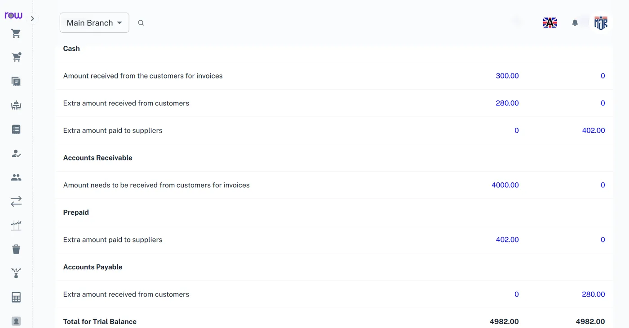This screenshot has width=629, height=328.
Task: Open the two-way transfer arrows sidebar icon
Action: pyautogui.click(x=16, y=202)
